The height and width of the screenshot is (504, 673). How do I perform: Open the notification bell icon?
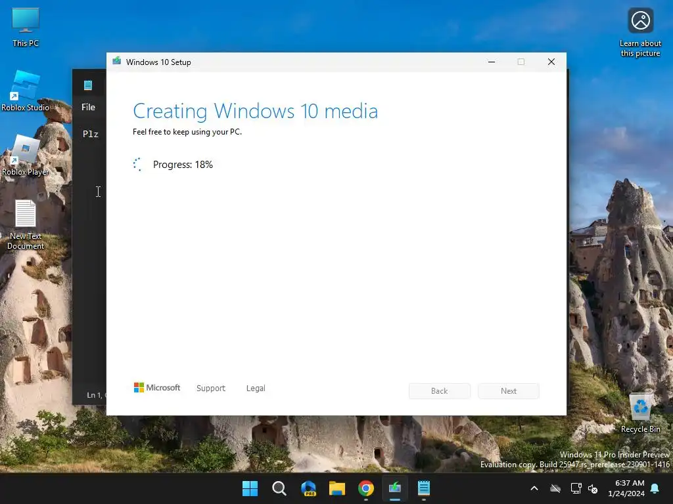[x=655, y=488]
